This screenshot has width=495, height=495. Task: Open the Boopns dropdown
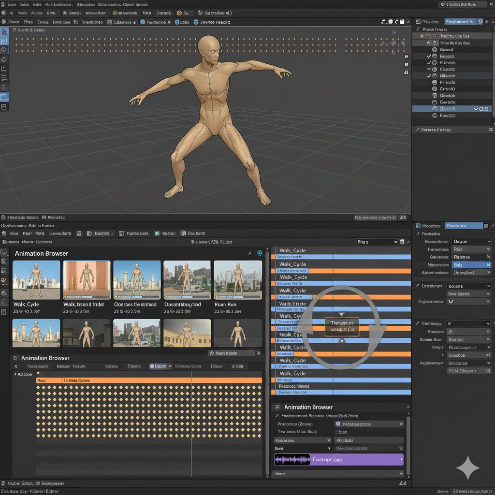coord(469,286)
